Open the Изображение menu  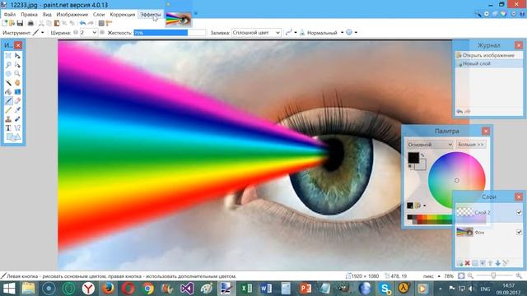[72, 15]
